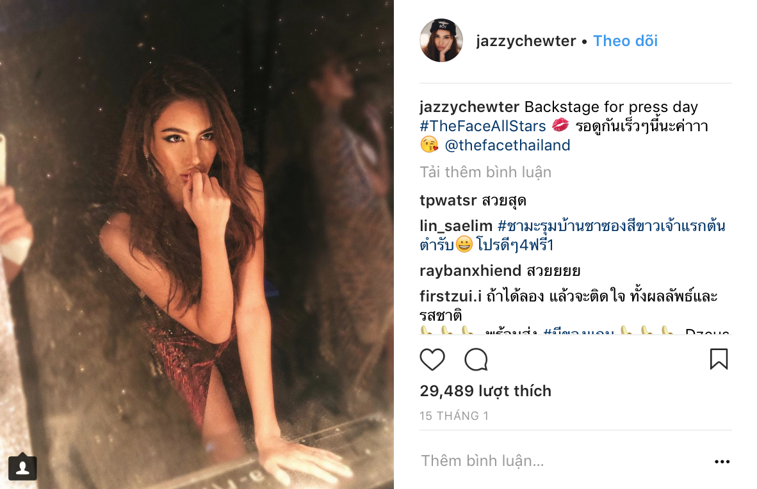This screenshot has width=757, height=489.
Task: Open tpwatsr commenter profile
Action: (448, 200)
